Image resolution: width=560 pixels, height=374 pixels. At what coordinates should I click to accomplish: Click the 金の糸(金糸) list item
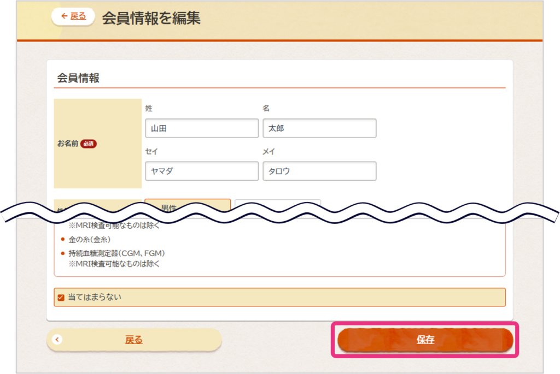(90, 239)
